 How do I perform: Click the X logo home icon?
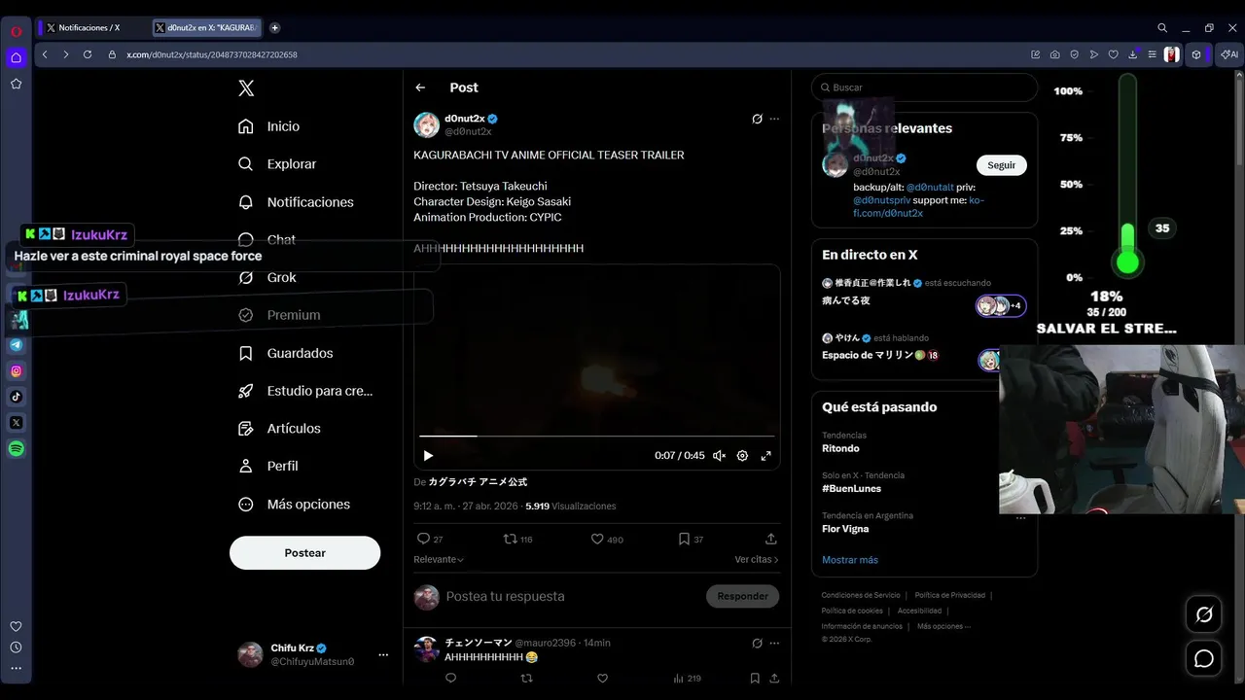point(246,88)
